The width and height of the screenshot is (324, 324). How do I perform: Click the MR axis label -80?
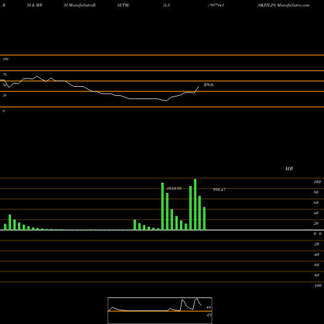(x=316, y=275)
